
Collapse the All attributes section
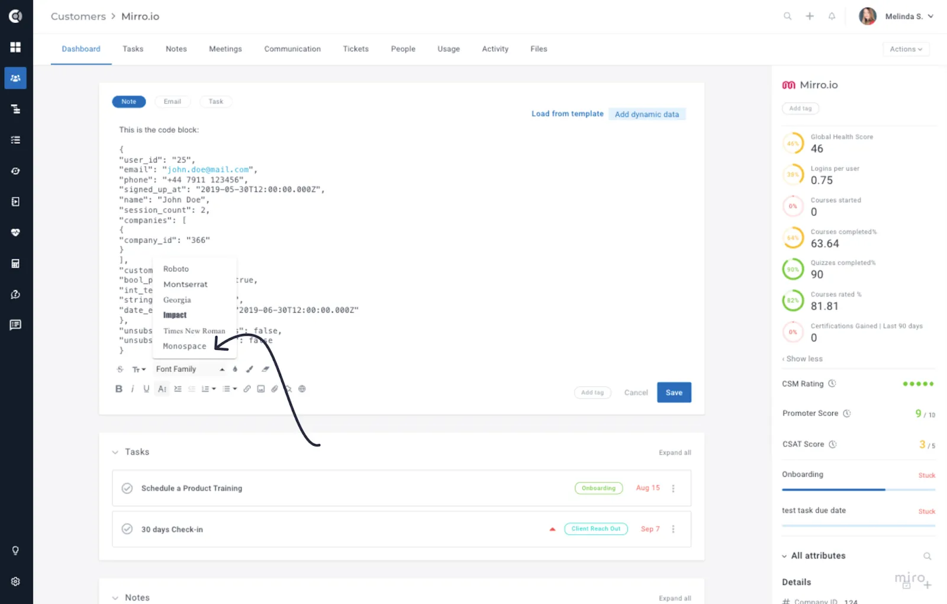pyautogui.click(x=784, y=556)
